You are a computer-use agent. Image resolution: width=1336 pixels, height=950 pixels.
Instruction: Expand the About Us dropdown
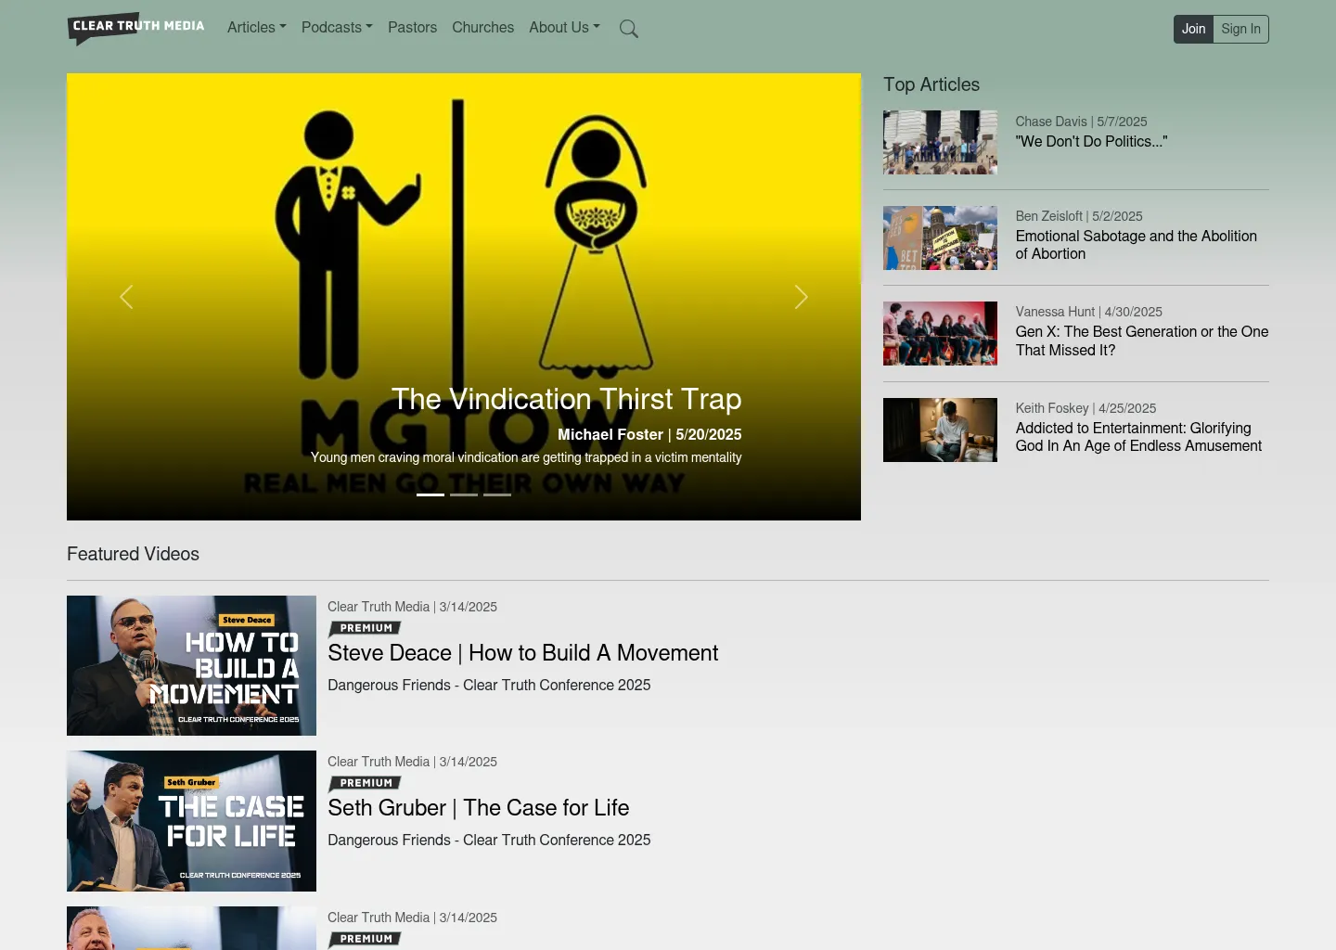pyautogui.click(x=564, y=28)
